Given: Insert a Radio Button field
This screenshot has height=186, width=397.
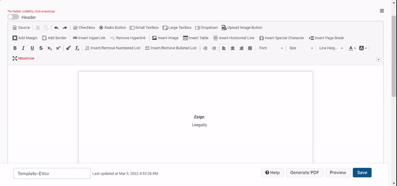Looking at the screenshot, I should click(x=113, y=28).
